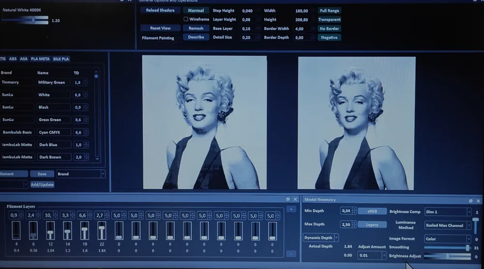Viewport: 484px width, 269px height.
Task: Add a filament layer with plus button
Action: coord(291,209)
